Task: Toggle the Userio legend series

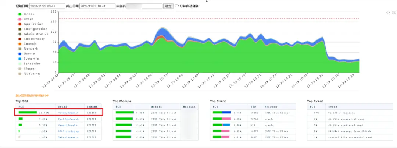Action: click(26, 54)
